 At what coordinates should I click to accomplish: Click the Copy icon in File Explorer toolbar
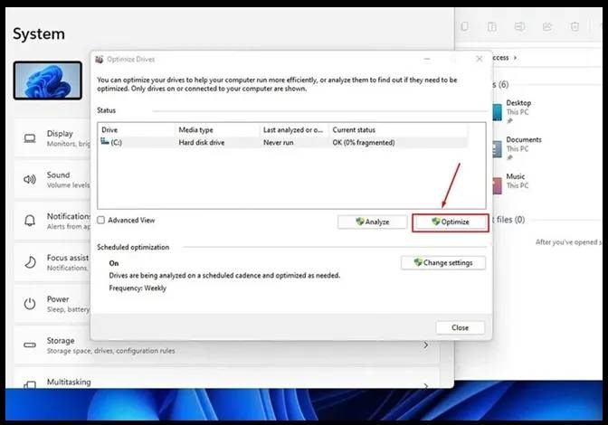tap(464, 26)
